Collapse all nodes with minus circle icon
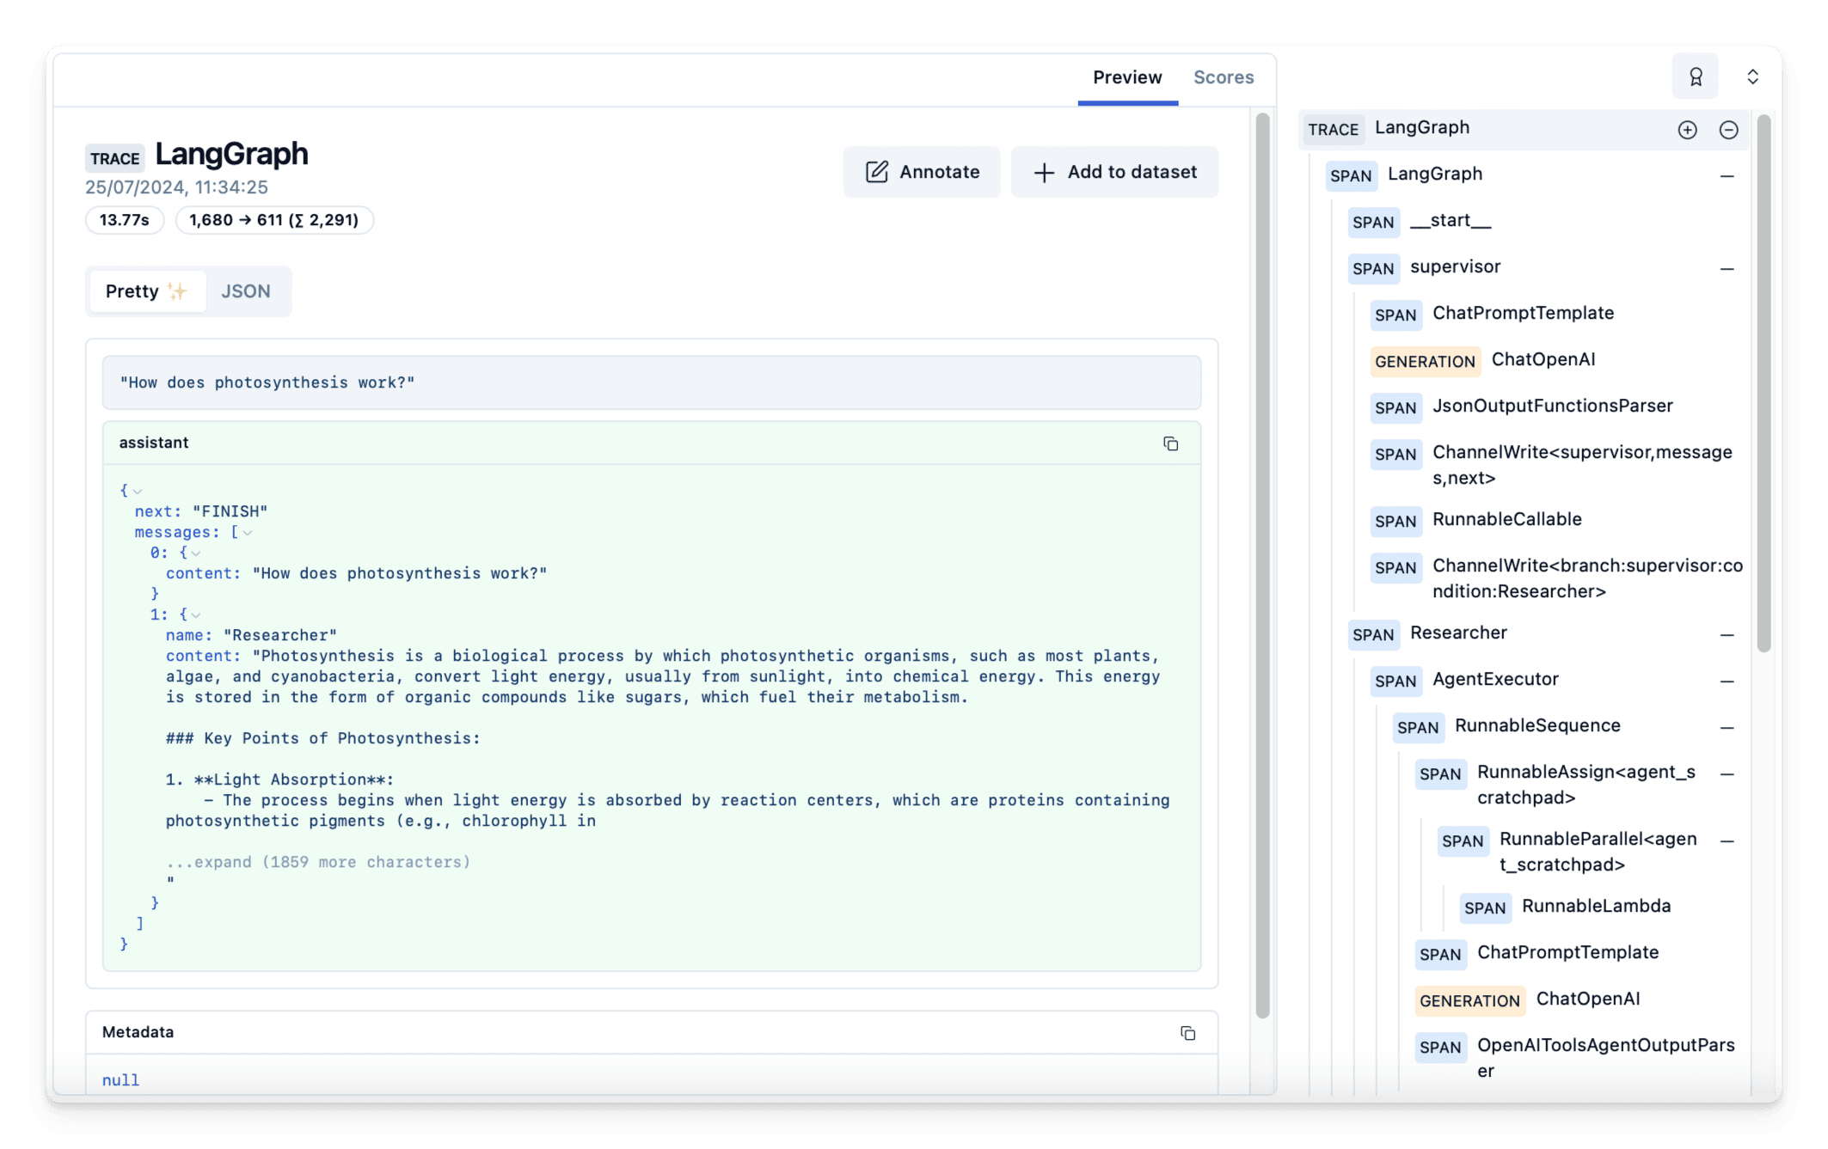 click(1728, 130)
